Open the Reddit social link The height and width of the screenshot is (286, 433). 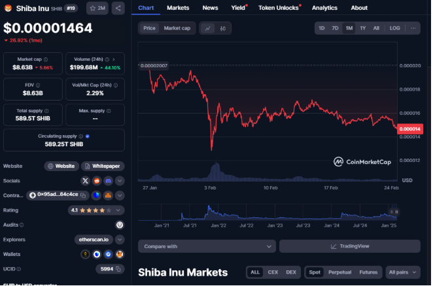pos(97,180)
